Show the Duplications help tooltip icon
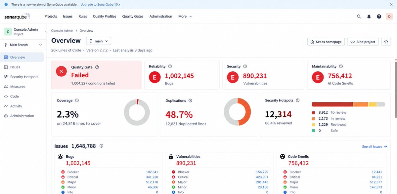The width and height of the screenshot is (397, 194). 190,101
